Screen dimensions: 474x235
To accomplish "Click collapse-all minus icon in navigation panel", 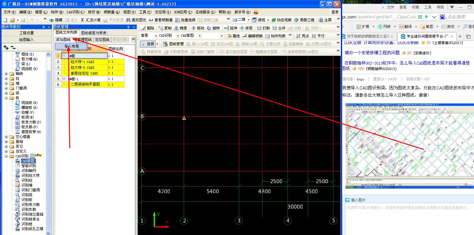I will coord(13,47).
